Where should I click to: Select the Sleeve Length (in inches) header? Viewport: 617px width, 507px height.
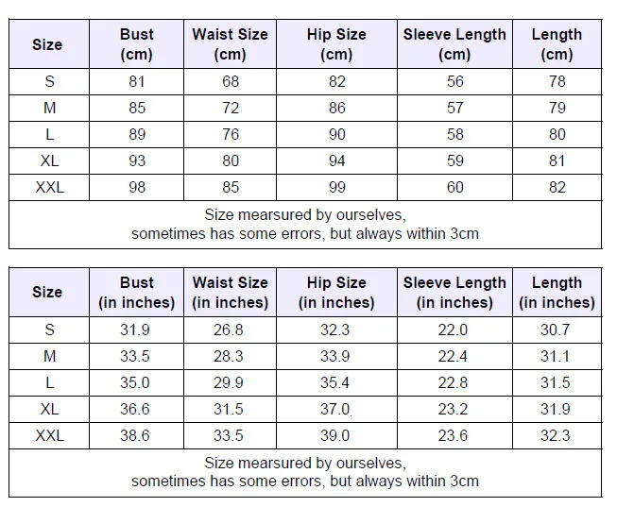(x=454, y=293)
